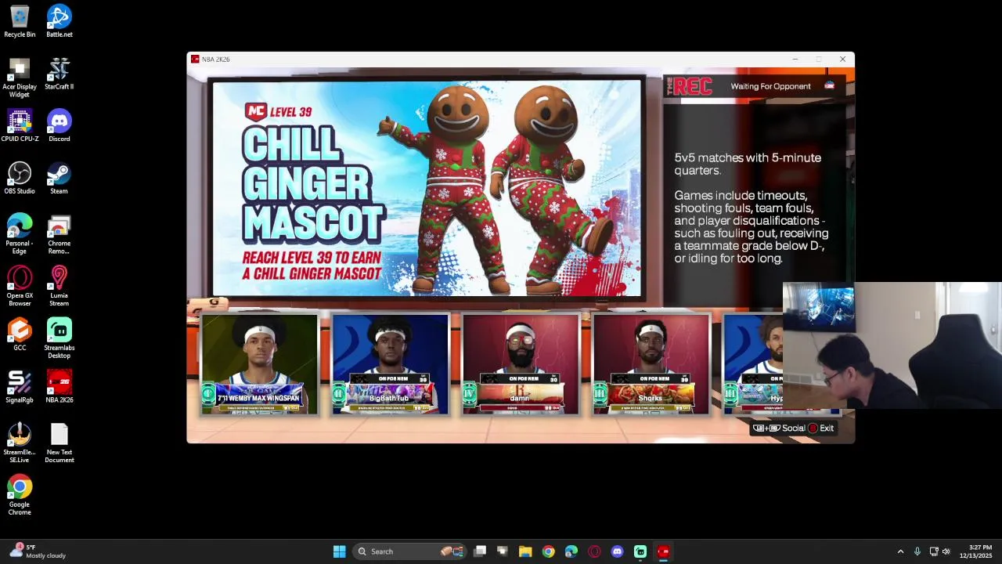
Task: Open the Google Chrome desktop icon
Action: point(20,496)
